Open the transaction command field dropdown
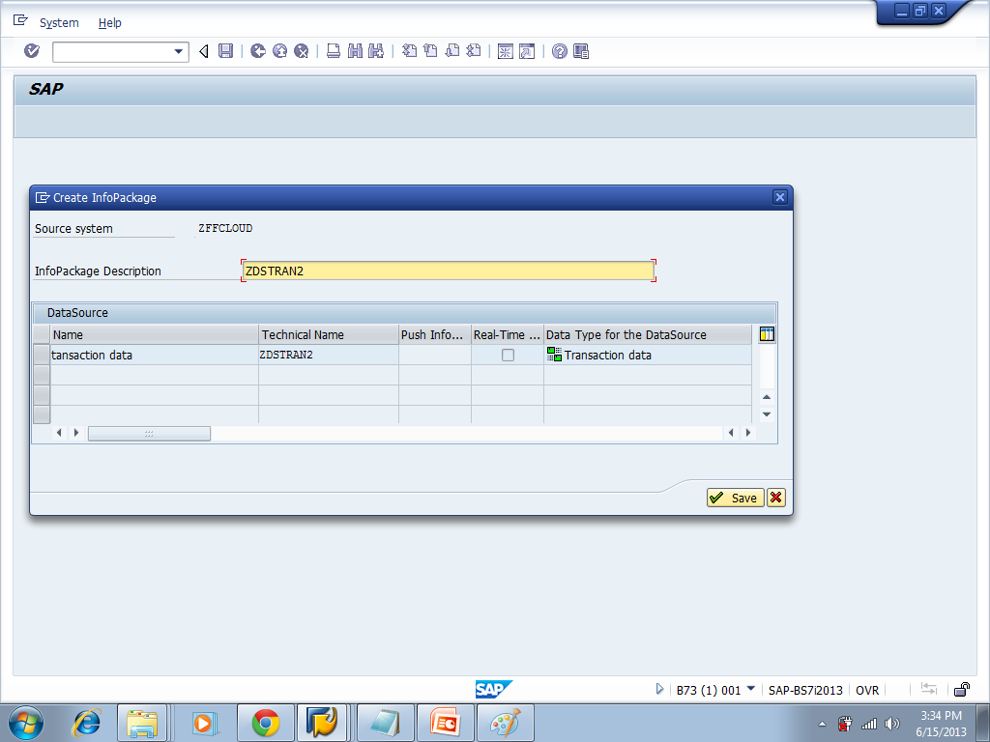The height and width of the screenshot is (742, 990). [x=179, y=52]
